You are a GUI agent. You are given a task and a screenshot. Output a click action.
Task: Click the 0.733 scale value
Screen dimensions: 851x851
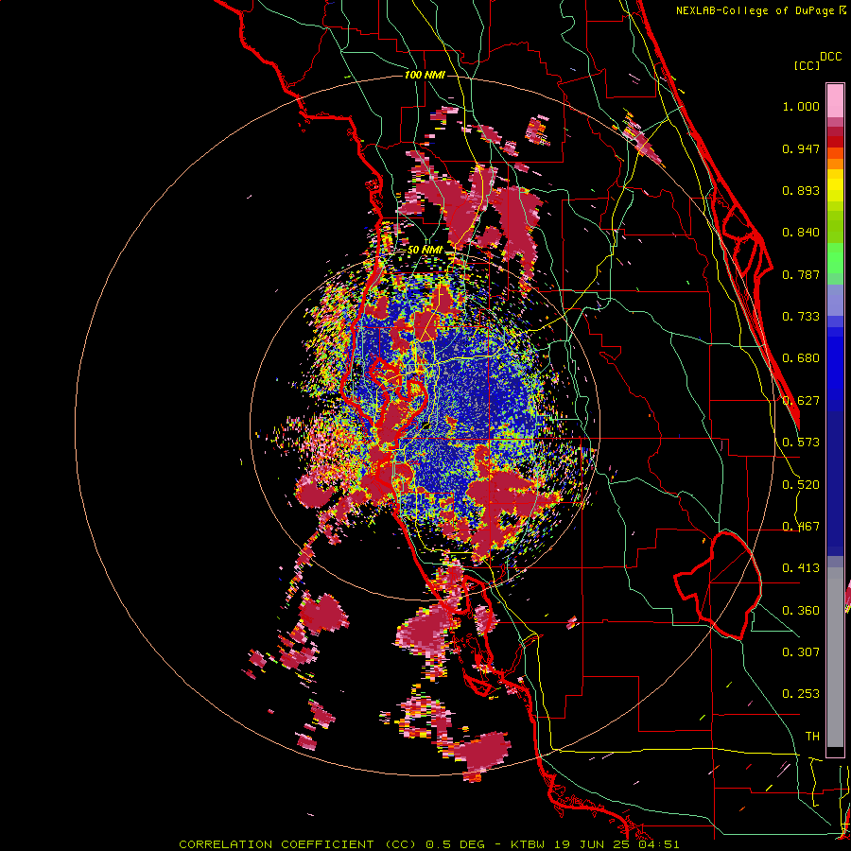[x=801, y=317]
